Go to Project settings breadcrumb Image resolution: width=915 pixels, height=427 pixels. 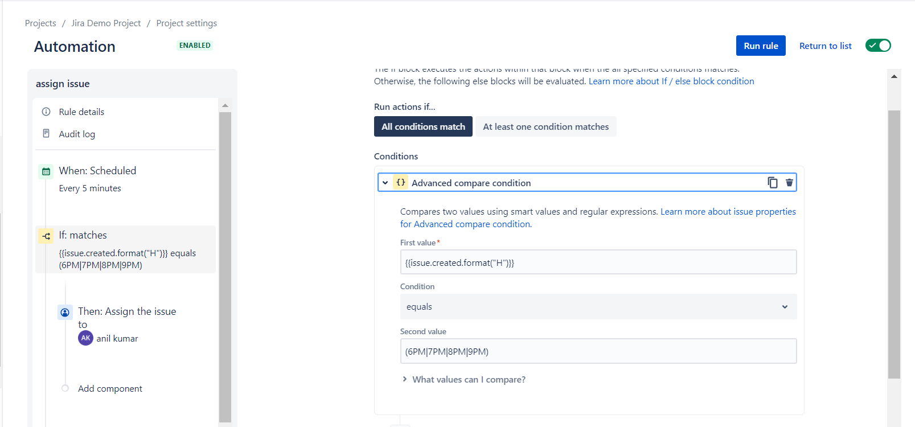[x=186, y=23]
